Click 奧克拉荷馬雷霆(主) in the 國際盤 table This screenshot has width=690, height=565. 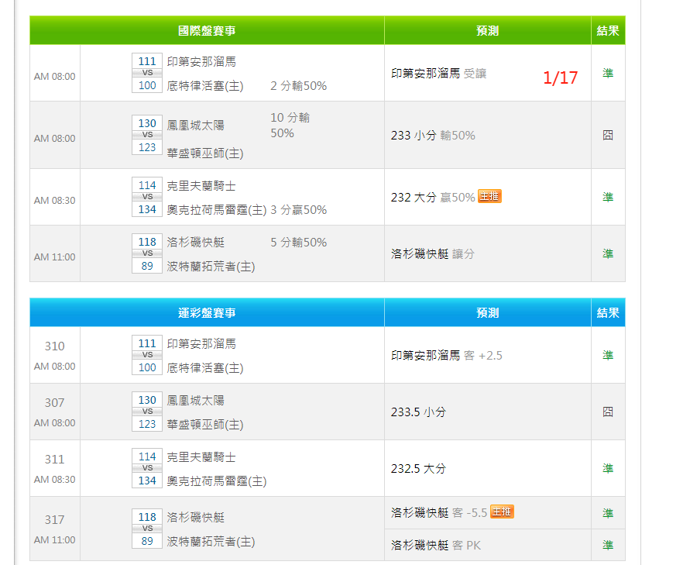217,209
